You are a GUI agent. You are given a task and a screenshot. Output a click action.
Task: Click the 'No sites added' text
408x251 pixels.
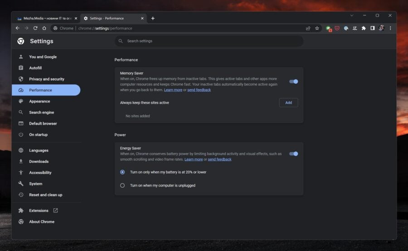click(x=138, y=116)
